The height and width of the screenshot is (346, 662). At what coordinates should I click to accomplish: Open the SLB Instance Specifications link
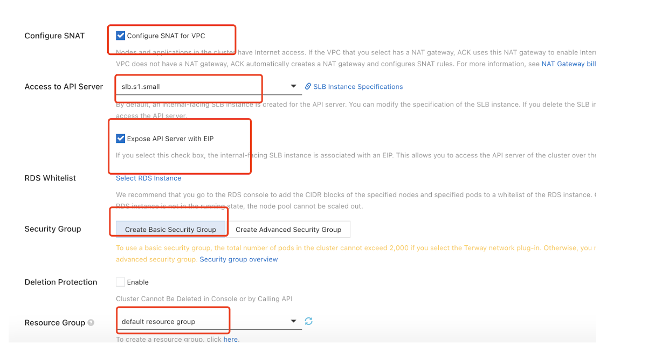(x=358, y=87)
